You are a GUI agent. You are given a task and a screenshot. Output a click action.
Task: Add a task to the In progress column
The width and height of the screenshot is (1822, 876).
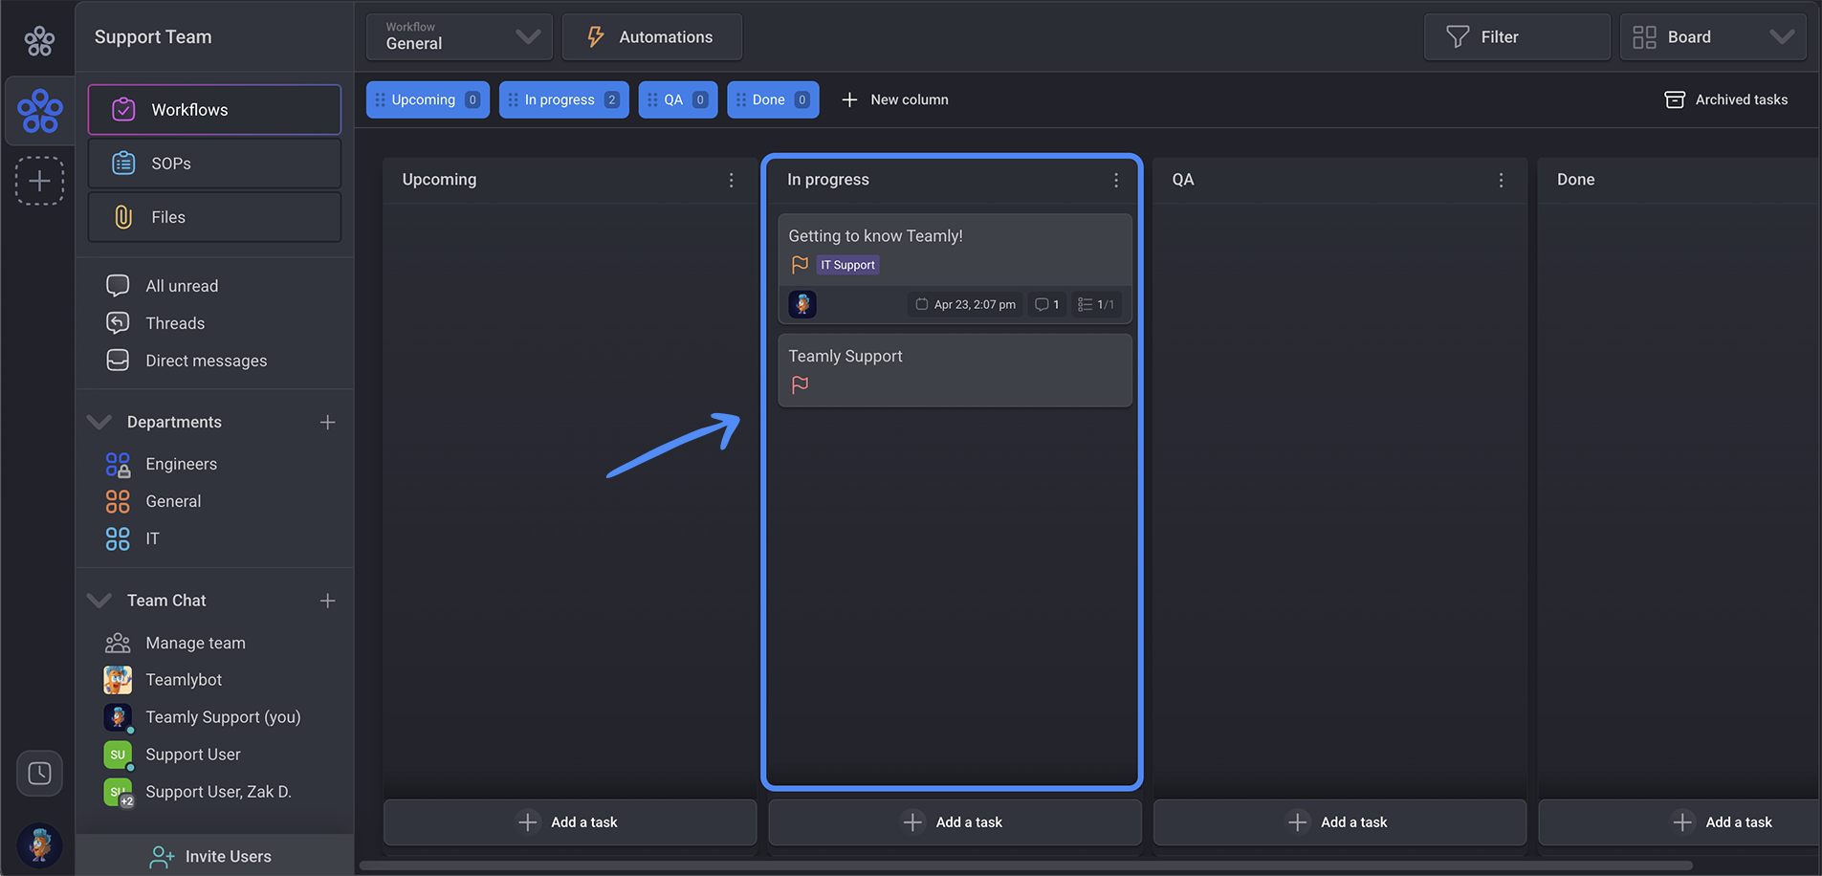point(955,822)
